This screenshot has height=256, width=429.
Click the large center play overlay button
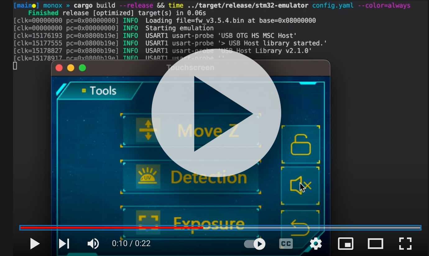pos(216,114)
